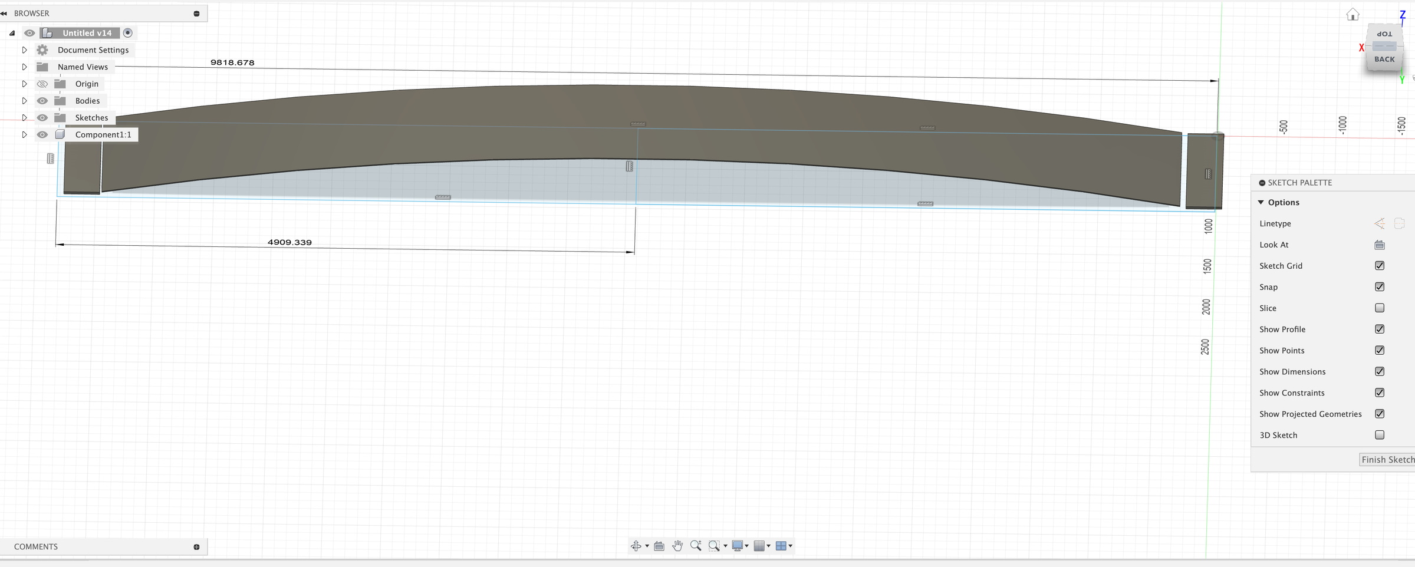The width and height of the screenshot is (1415, 567).
Task: Open the COMMENTS panel
Action: point(35,546)
